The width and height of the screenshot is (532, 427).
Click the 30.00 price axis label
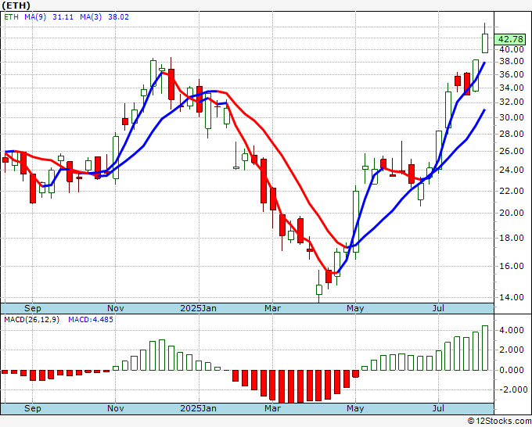[512, 117]
